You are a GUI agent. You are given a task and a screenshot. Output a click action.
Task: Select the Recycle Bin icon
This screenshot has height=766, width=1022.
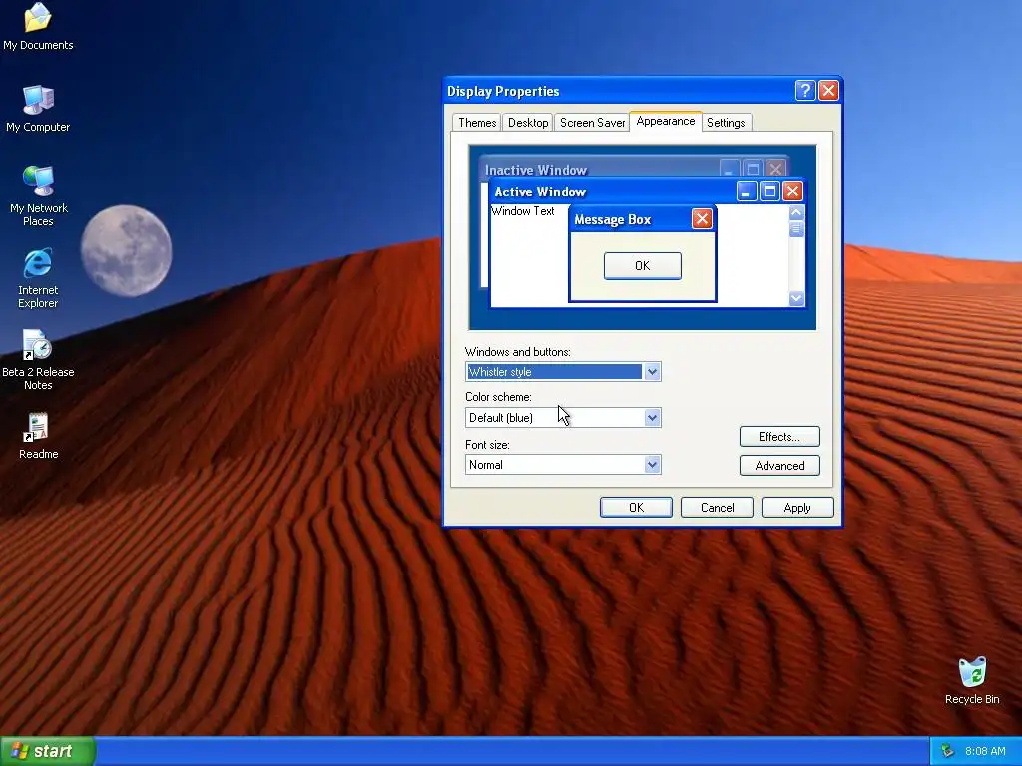[972, 680]
